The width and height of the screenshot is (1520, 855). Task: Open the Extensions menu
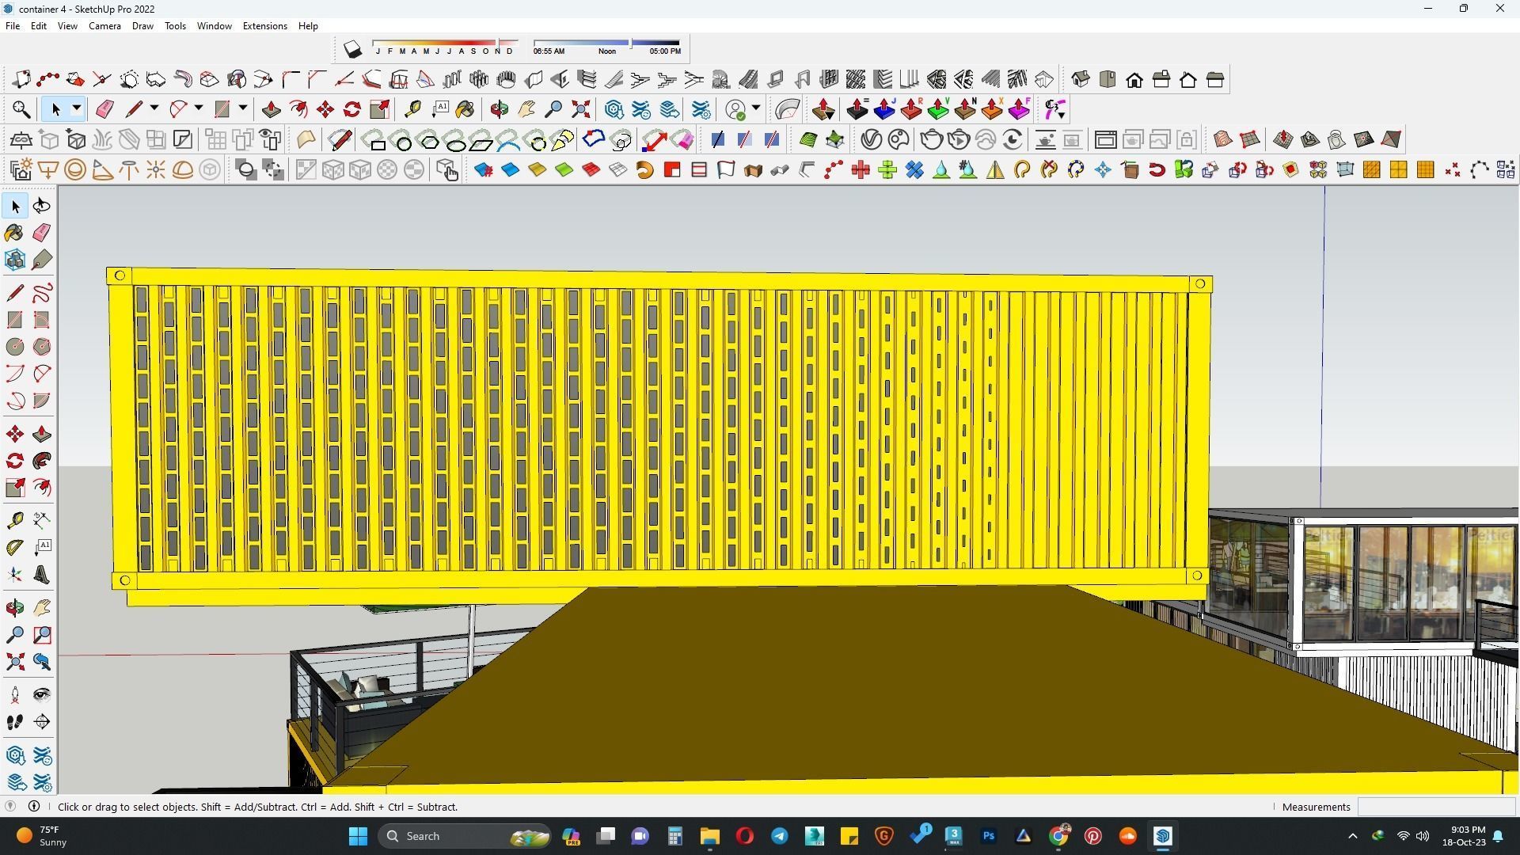click(264, 26)
